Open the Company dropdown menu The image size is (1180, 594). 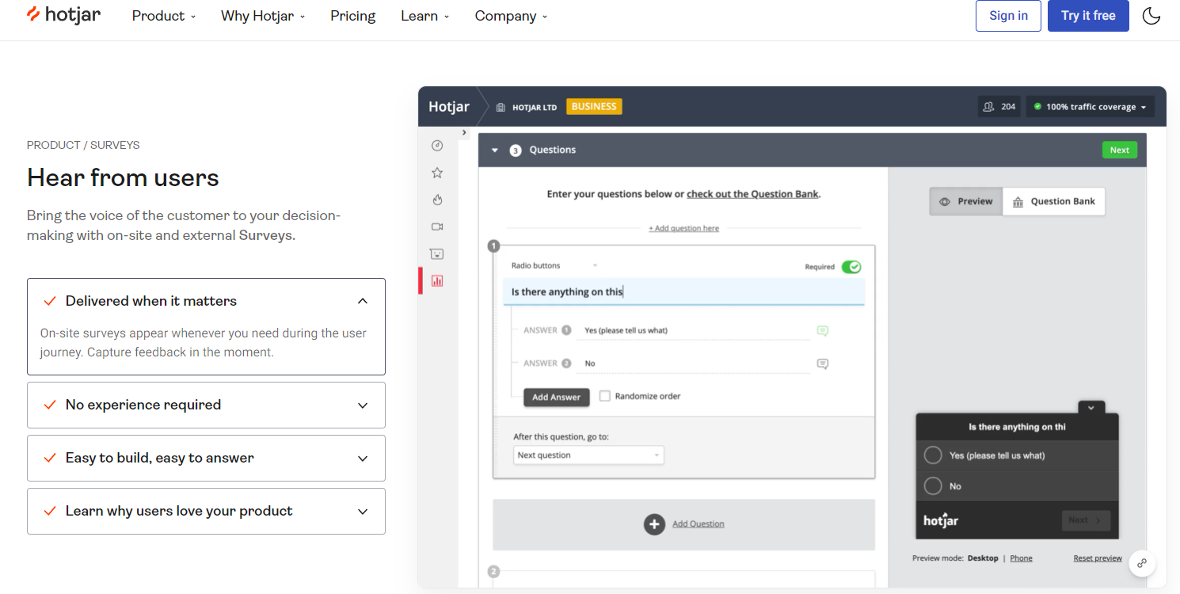[x=511, y=16]
